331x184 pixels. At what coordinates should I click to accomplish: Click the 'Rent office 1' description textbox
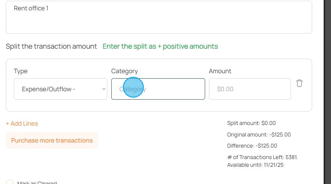click(159, 17)
